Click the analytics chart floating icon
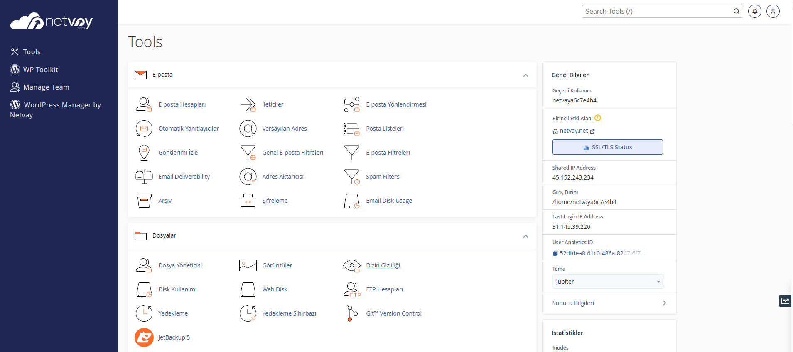793x352 pixels. (x=785, y=301)
